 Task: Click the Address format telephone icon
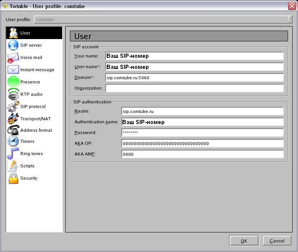click(x=13, y=130)
